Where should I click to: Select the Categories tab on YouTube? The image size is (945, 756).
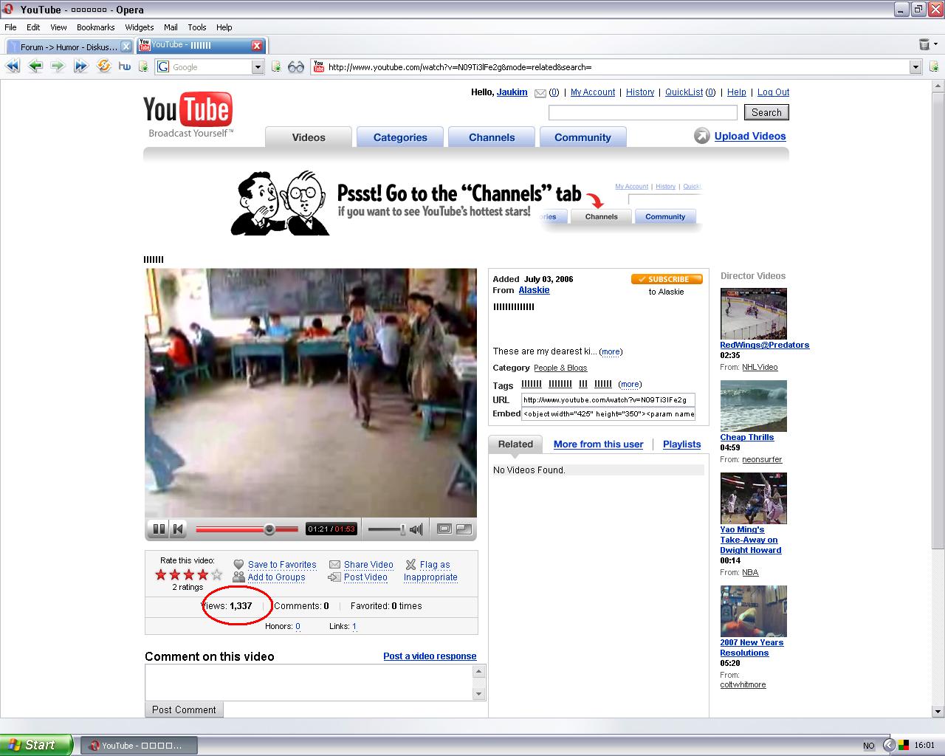click(x=400, y=137)
